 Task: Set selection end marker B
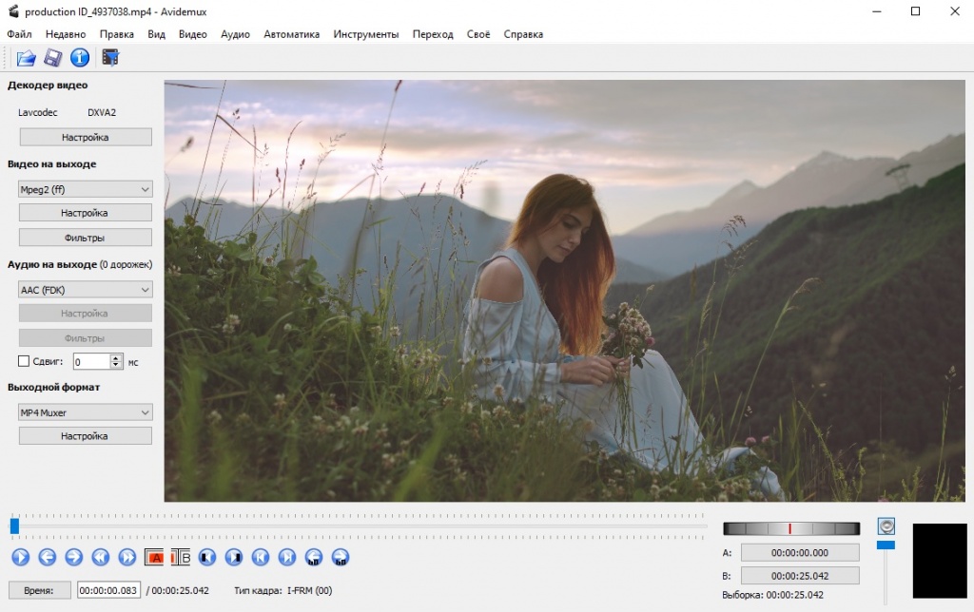coord(181,558)
